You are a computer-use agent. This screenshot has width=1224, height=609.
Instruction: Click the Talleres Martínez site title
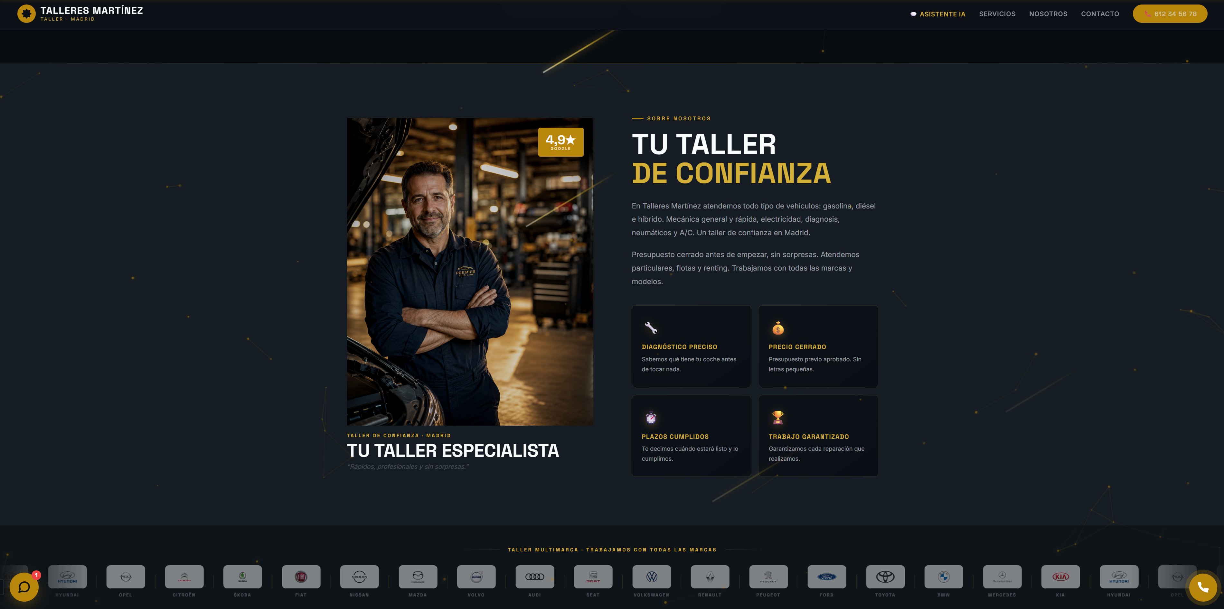point(92,10)
